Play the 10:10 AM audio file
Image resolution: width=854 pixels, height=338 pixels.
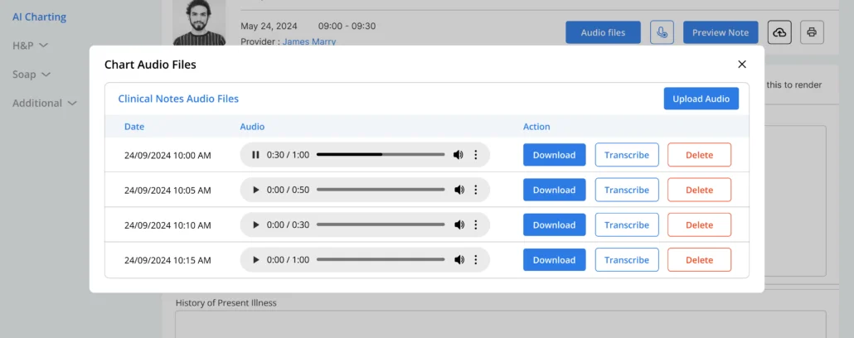click(x=255, y=225)
